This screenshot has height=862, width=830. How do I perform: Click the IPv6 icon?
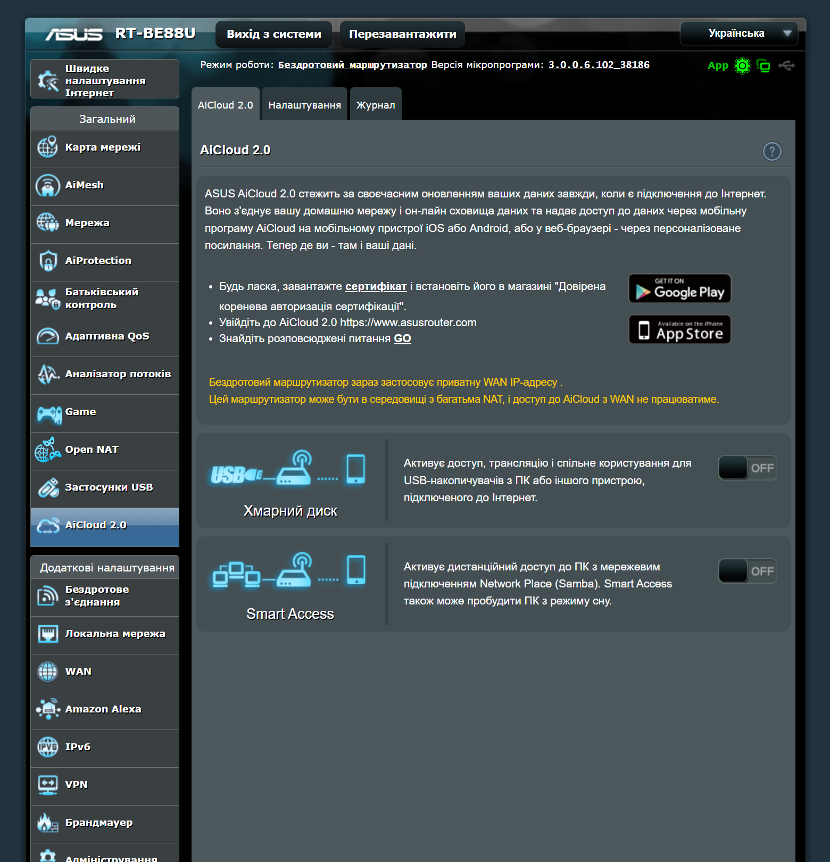tap(47, 747)
